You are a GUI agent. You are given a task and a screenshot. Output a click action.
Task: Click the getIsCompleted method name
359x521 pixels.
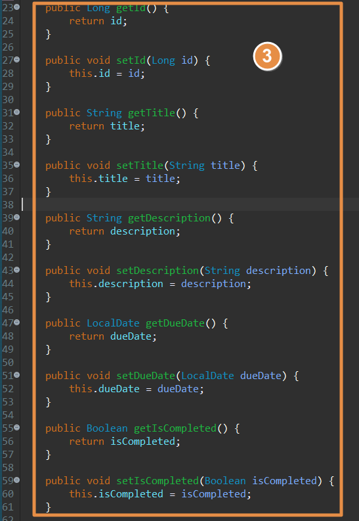point(175,428)
